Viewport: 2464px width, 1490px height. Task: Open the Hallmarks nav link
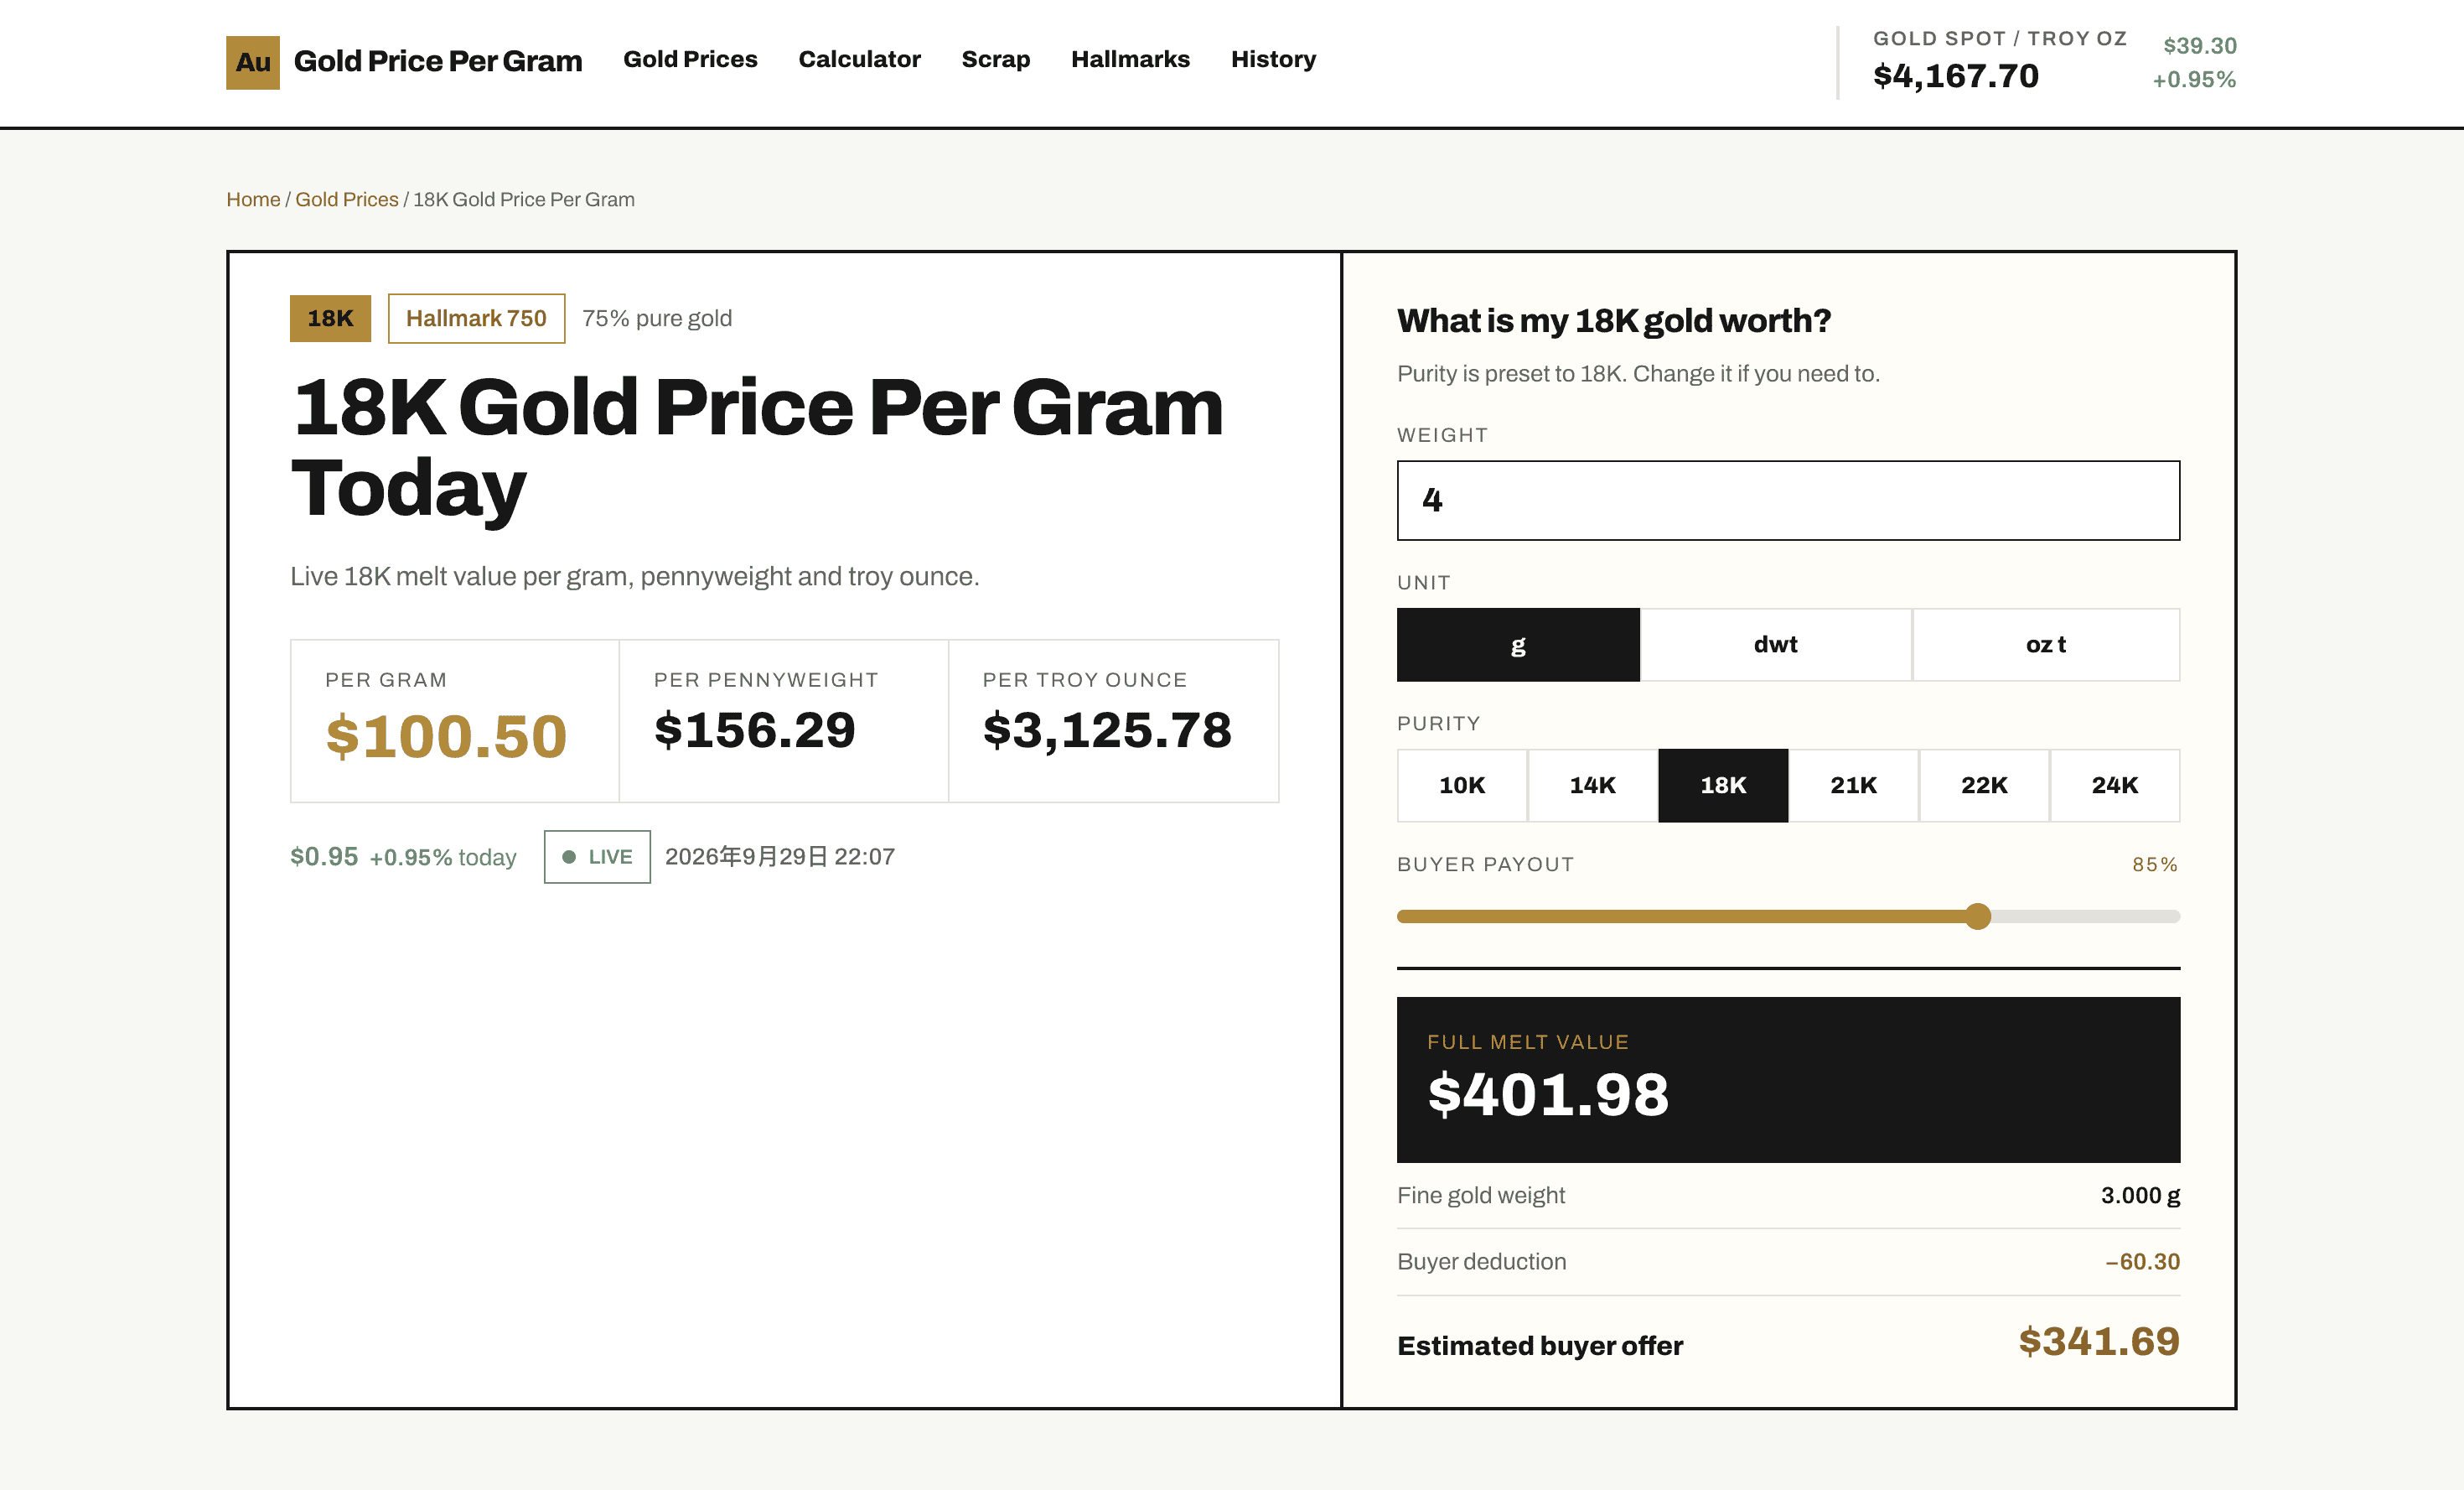pos(1130,59)
